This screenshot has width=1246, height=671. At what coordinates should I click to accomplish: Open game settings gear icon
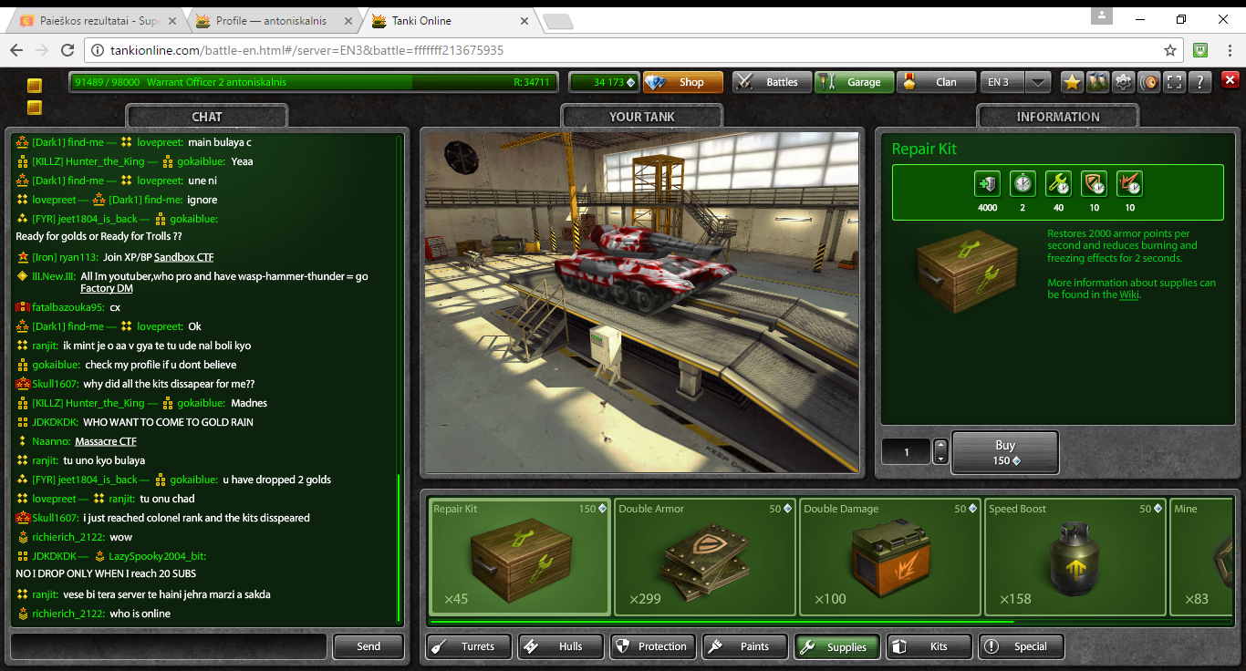1124,82
